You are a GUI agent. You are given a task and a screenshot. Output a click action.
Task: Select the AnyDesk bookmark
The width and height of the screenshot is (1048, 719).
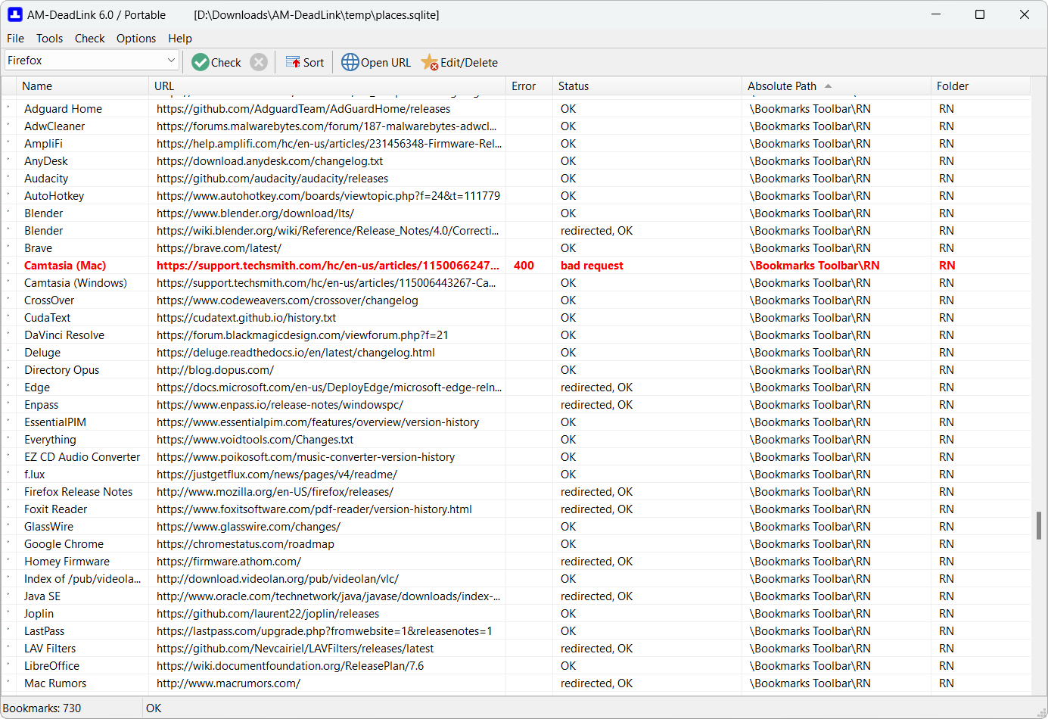46,161
